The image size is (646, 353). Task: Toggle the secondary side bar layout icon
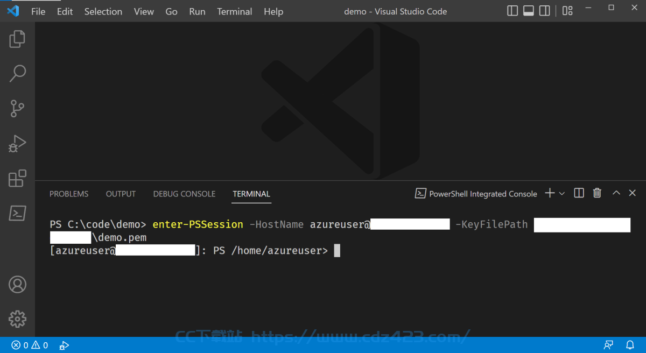point(544,11)
